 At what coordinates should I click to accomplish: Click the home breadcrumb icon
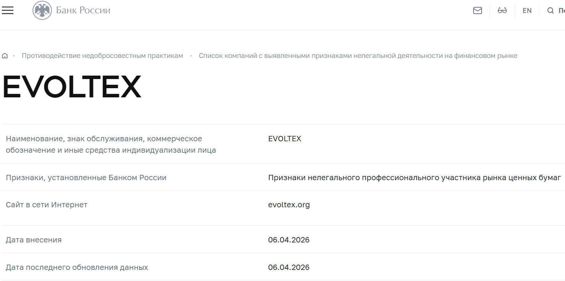(5, 55)
